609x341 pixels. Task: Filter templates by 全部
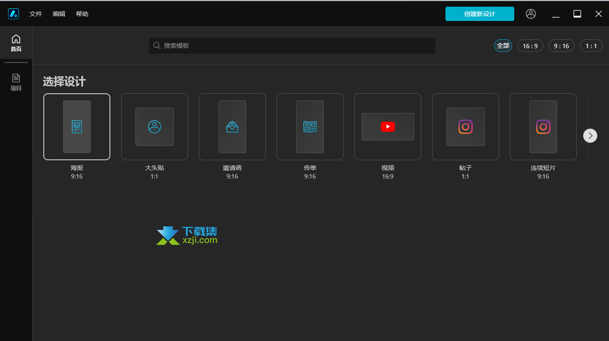coord(503,46)
